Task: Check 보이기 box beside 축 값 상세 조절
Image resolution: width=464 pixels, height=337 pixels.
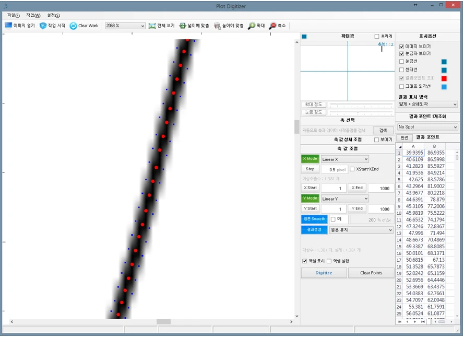Action: 376,140
